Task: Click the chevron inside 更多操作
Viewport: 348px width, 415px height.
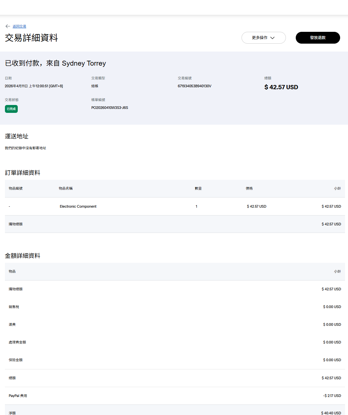Action: pyautogui.click(x=272, y=38)
